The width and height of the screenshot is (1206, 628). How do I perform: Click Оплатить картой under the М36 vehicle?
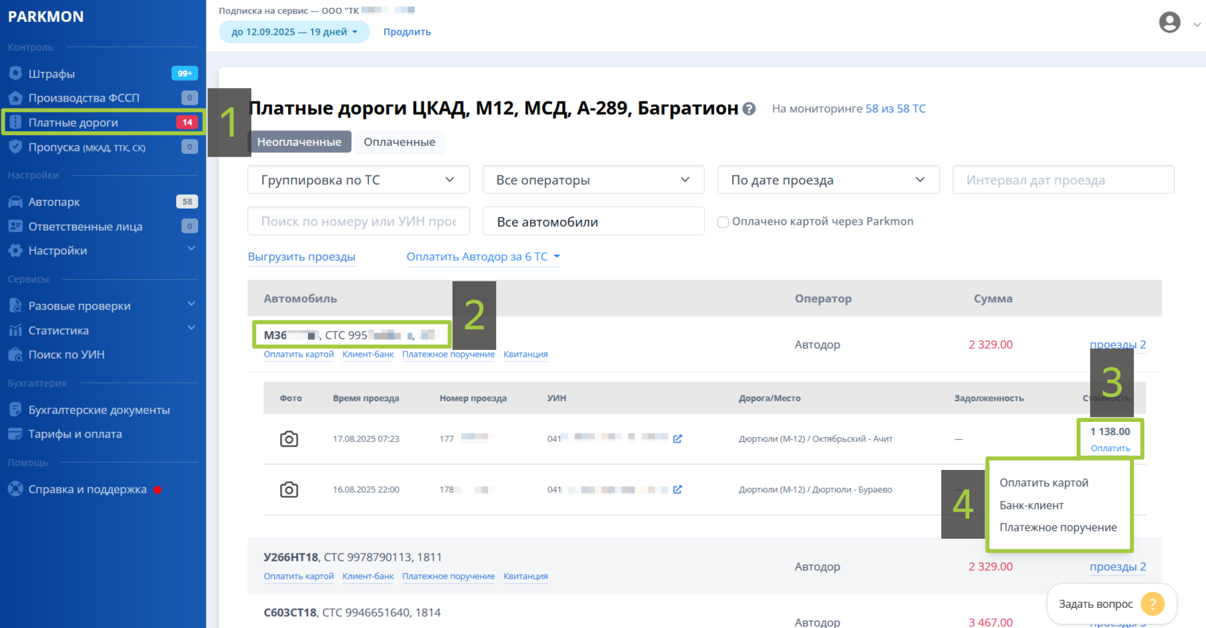(x=299, y=354)
